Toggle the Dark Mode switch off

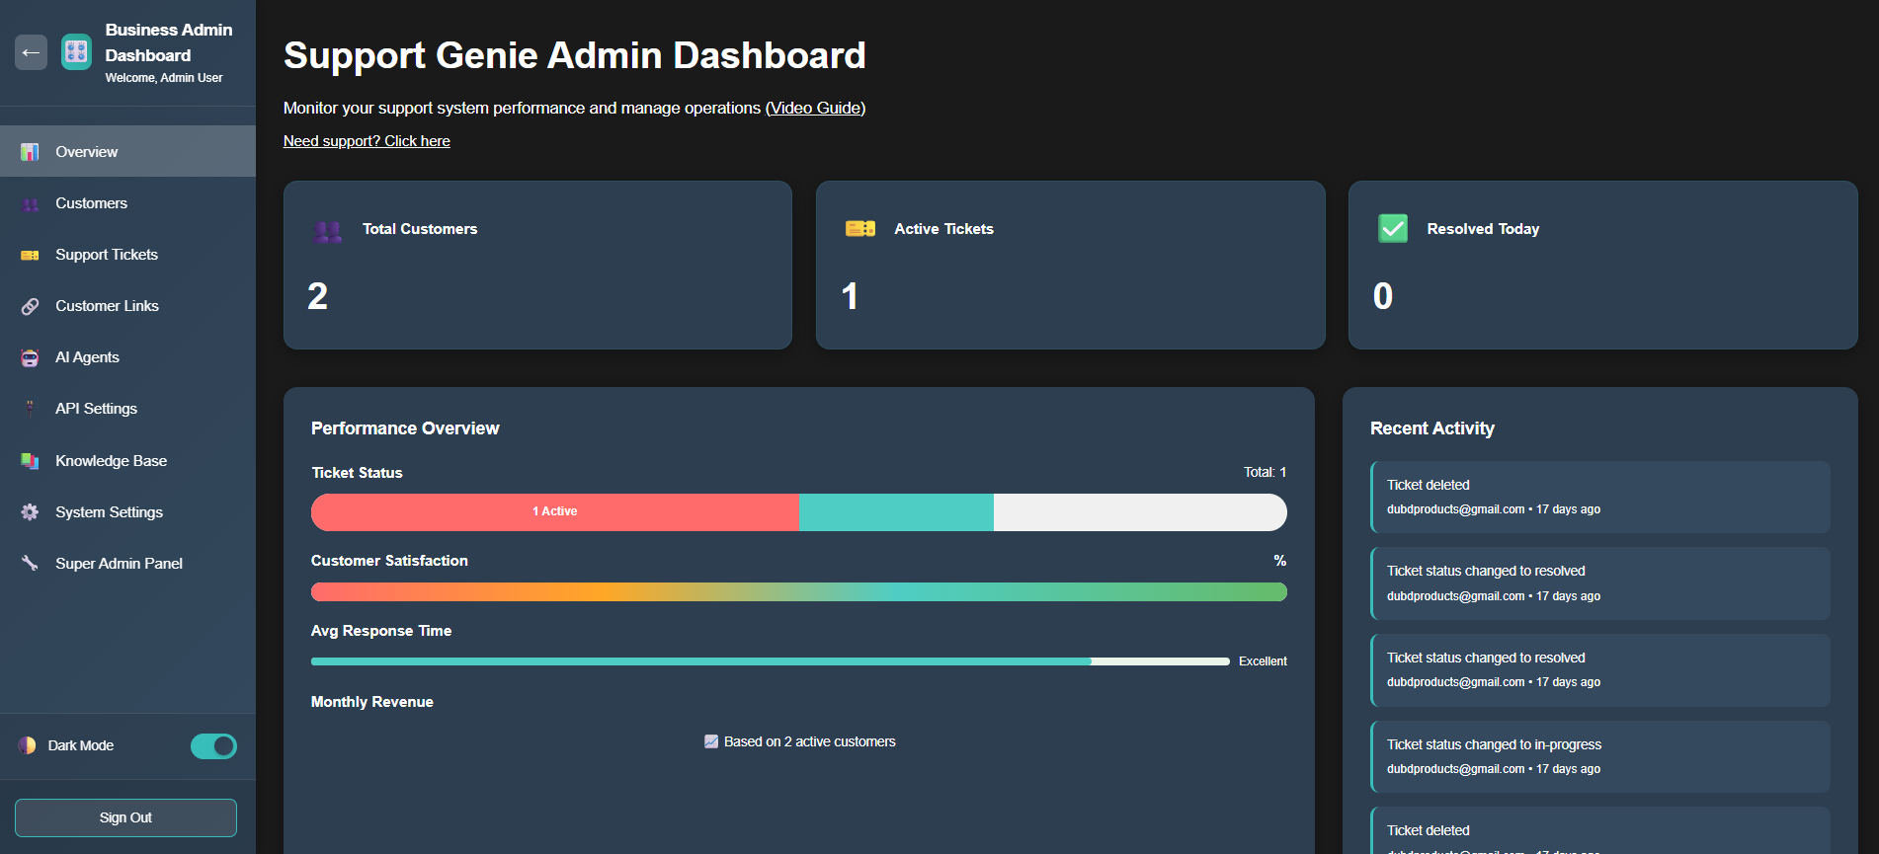point(213,746)
